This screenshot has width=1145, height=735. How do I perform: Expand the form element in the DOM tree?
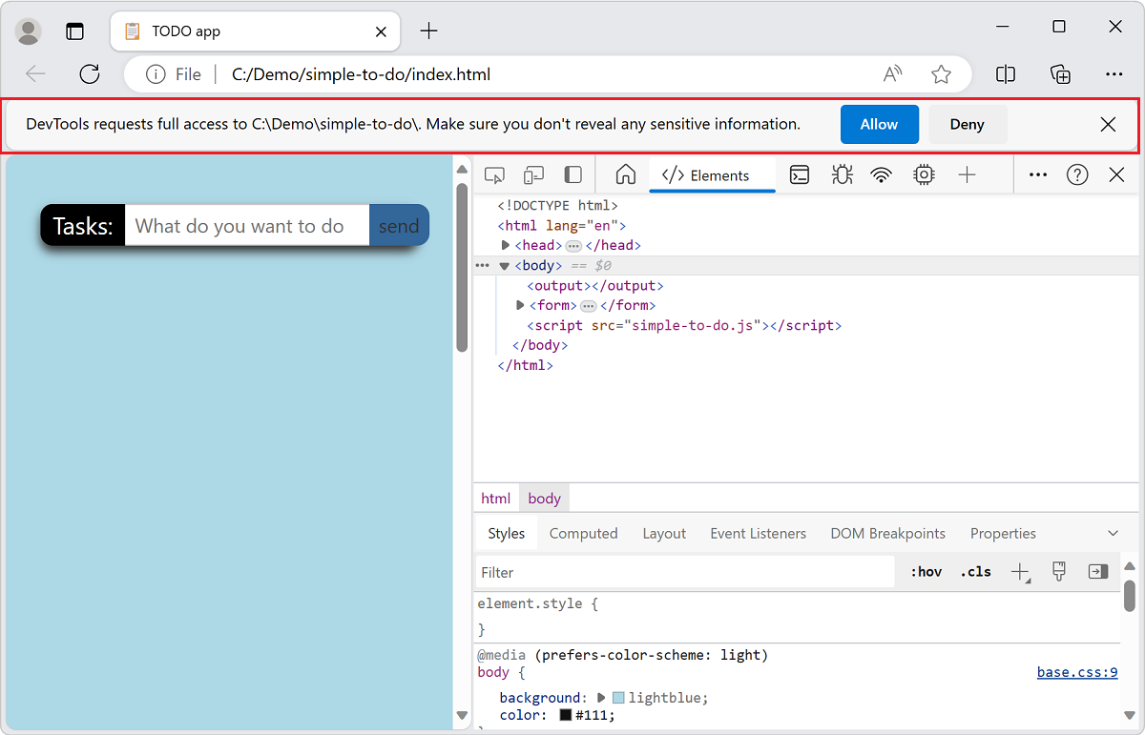point(520,305)
